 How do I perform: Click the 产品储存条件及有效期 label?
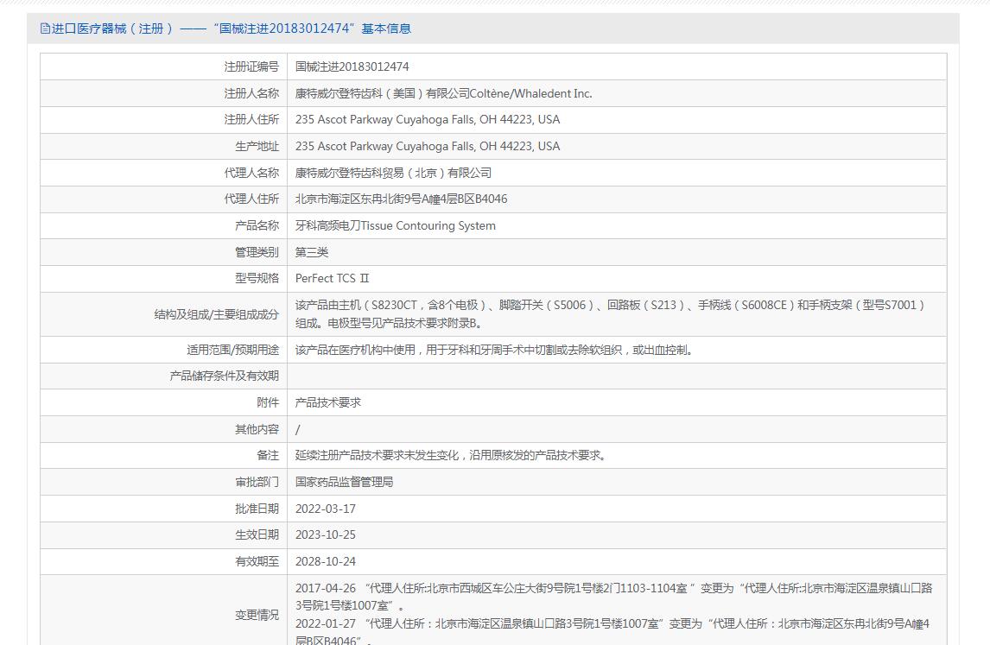[x=224, y=376]
